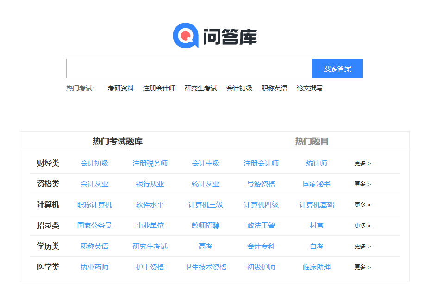Focus the answer search input field
Image resolution: width=437 pixels, height=288 pixels.
189,68
